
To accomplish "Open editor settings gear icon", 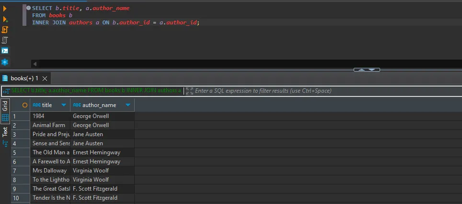I will point(5,62).
